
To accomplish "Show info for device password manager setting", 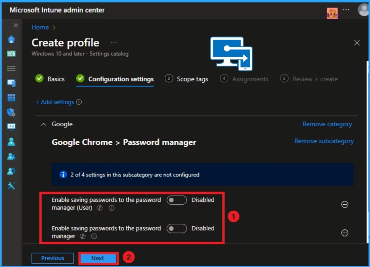I will (x=94, y=236).
